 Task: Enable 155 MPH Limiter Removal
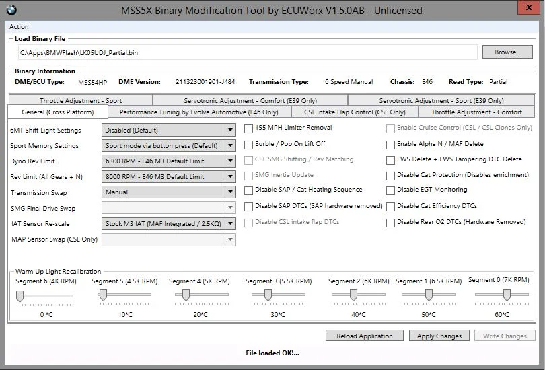tap(248, 129)
